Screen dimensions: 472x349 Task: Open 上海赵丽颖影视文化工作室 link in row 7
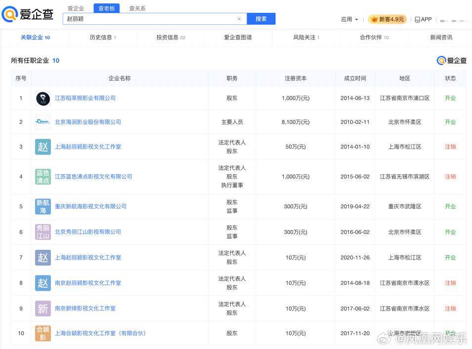[88, 258]
